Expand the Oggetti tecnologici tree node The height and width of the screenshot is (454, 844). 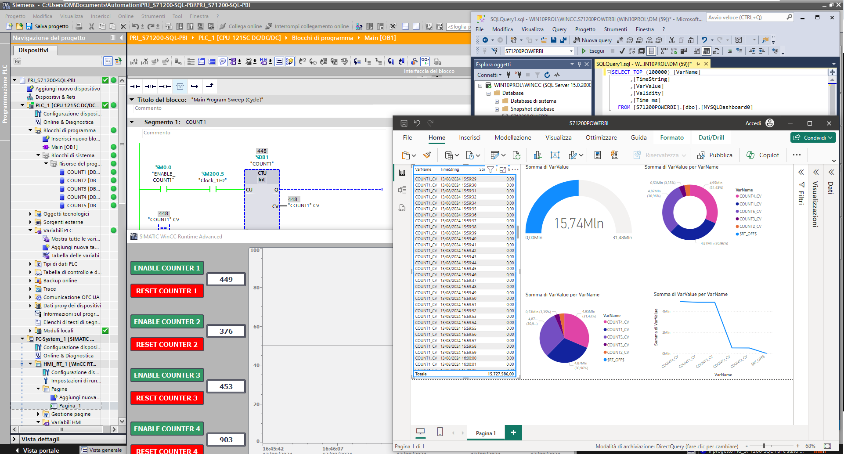(x=30, y=214)
